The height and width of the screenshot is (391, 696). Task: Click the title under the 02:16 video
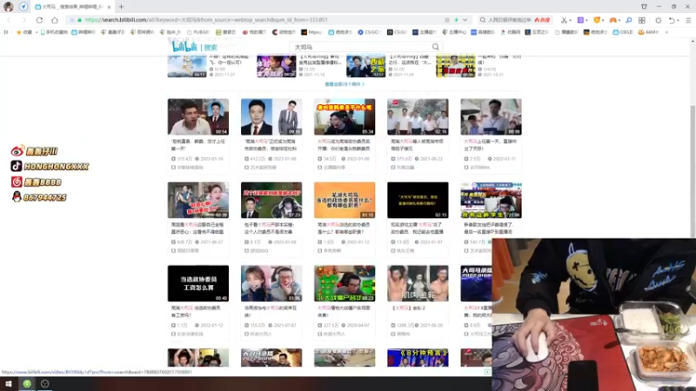coord(418,145)
